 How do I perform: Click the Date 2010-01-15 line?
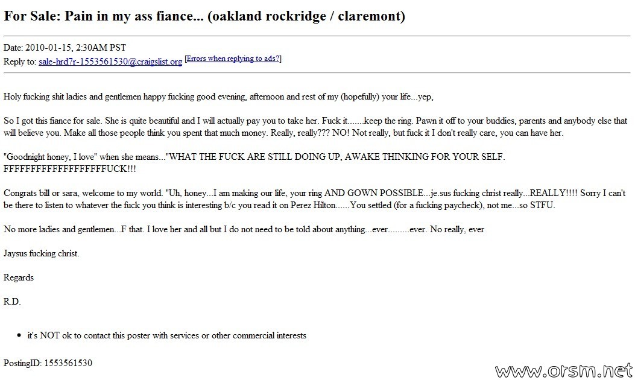point(65,48)
